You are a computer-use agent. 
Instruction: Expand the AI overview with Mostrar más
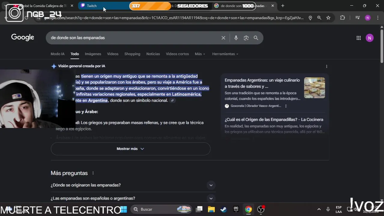(130, 149)
